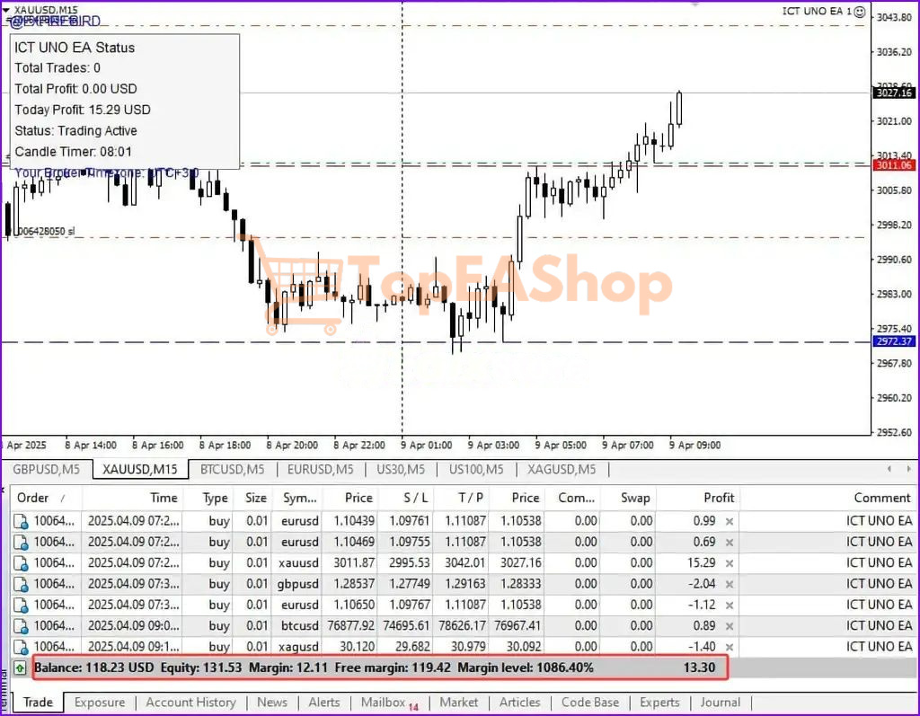Switch to the BTCUSD,M5 chart tab
920x716 pixels.
click(x=232, y=468)
